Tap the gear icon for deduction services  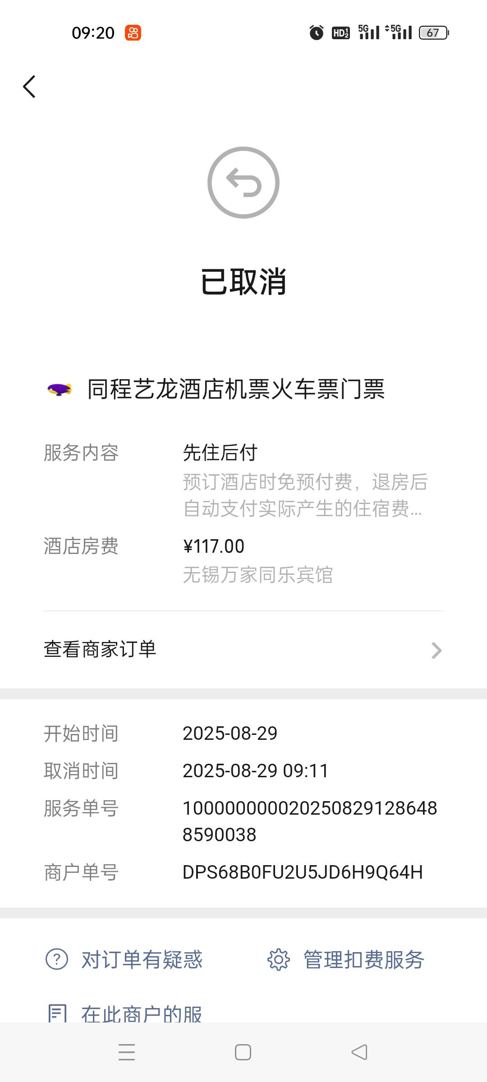[278, 959]
